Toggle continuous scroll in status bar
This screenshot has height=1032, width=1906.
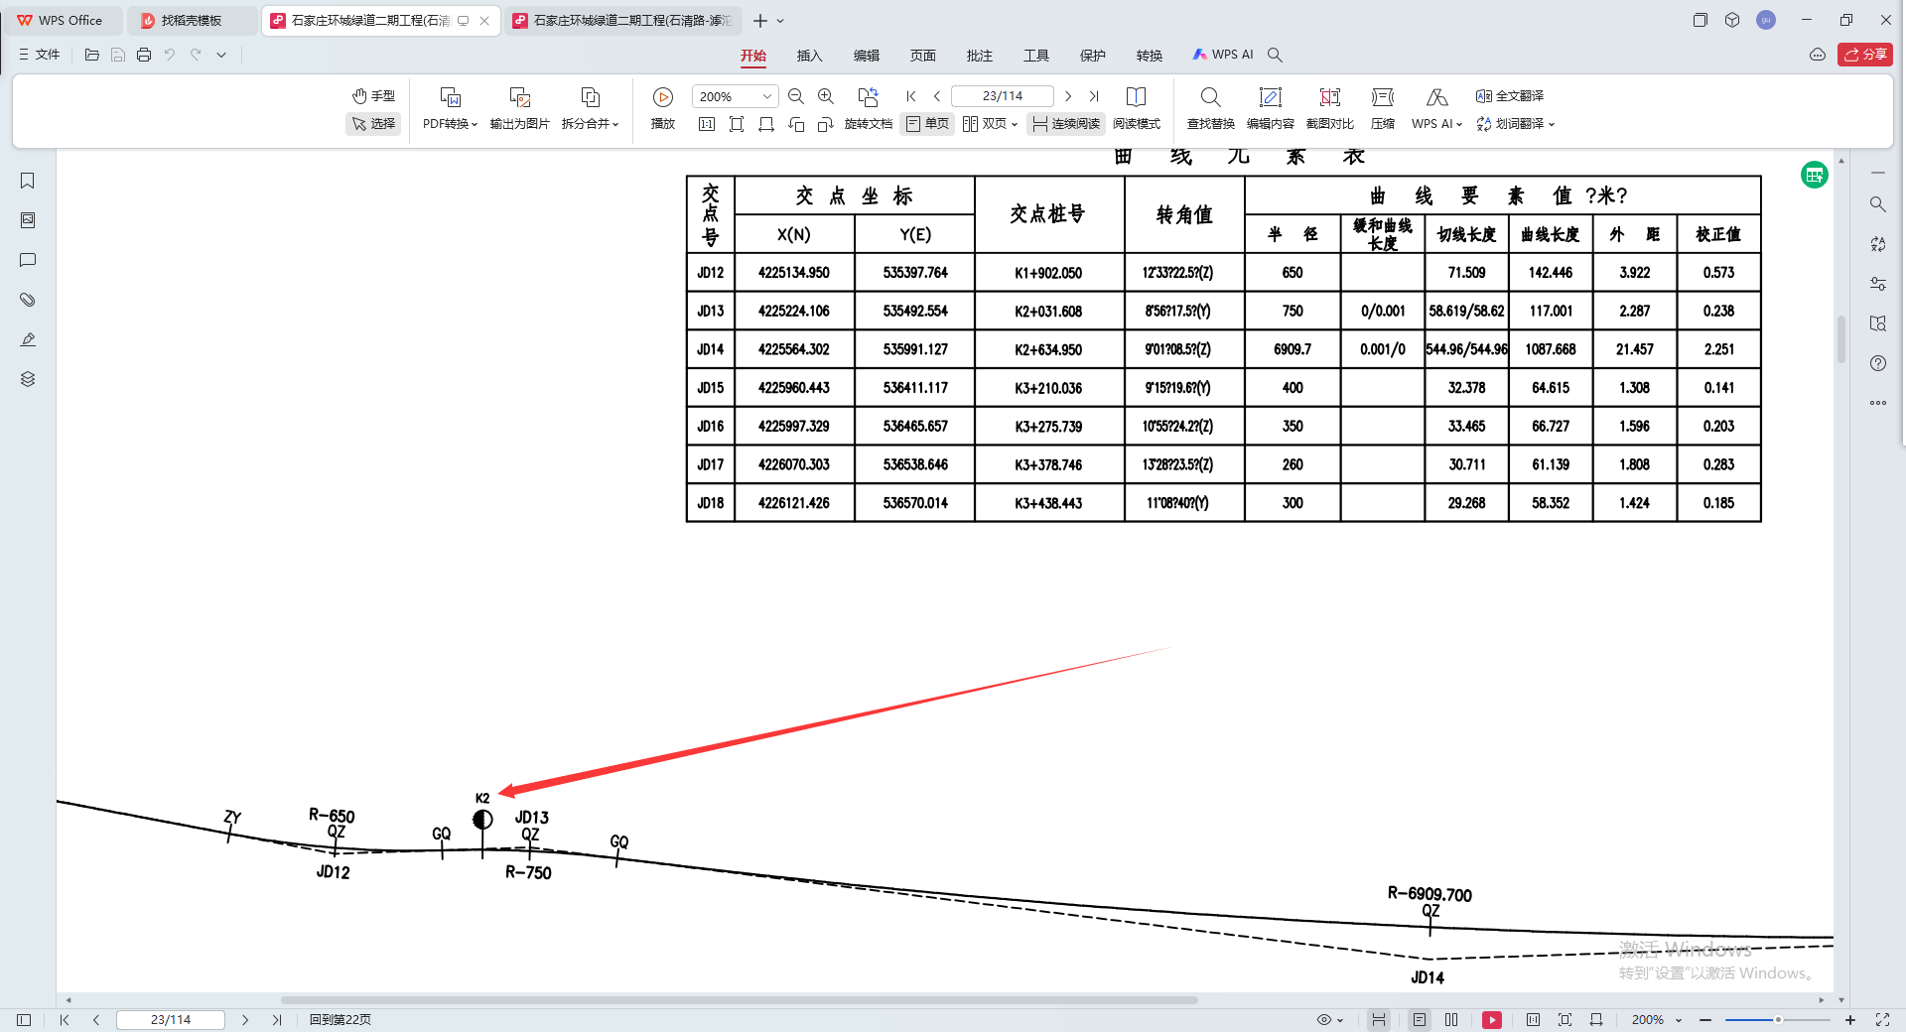click(1379, 1020)
